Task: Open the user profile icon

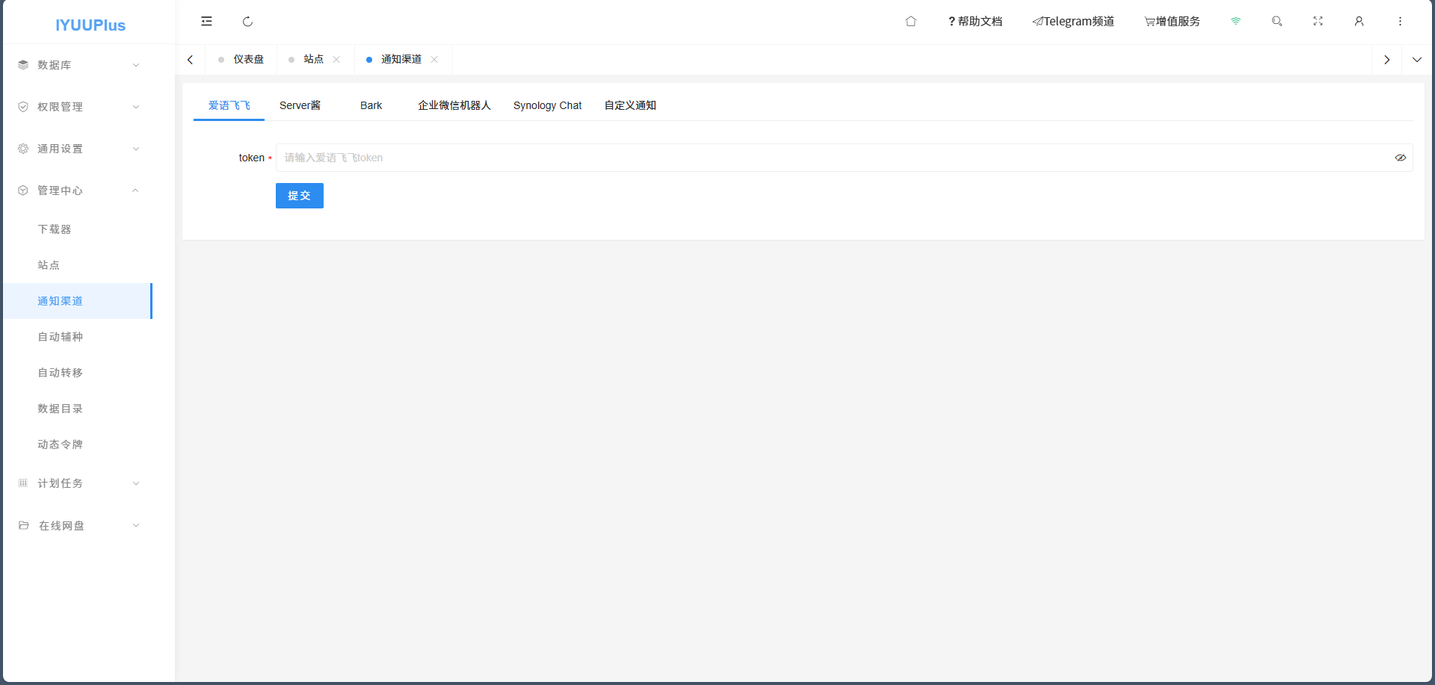Action: coord(1359,22)
